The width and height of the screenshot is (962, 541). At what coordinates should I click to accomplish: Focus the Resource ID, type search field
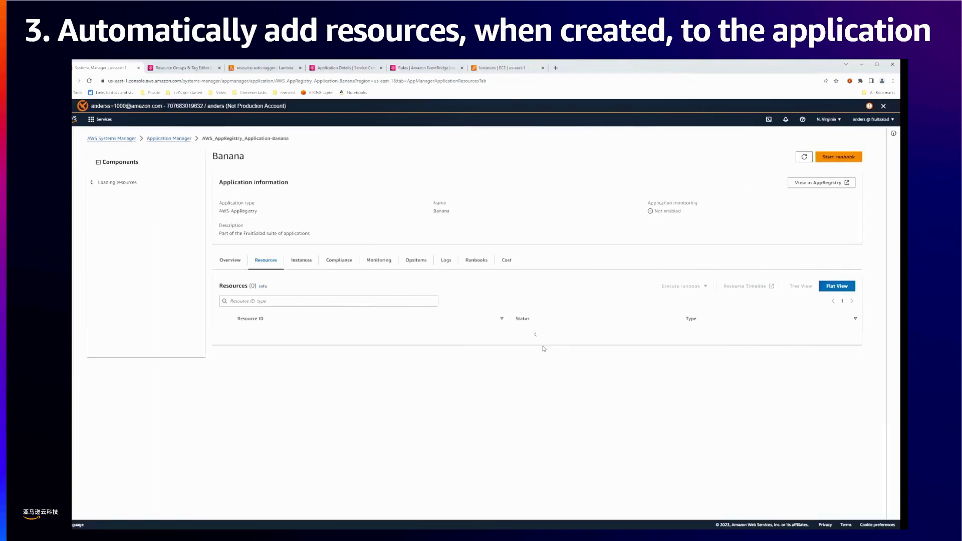tap(329, 301)
